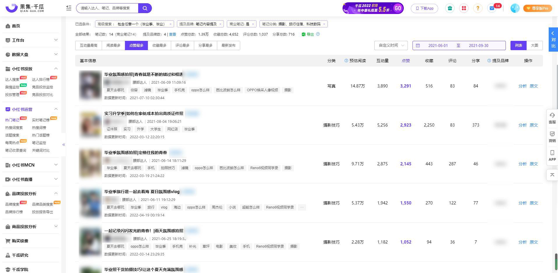Viewport: 558px width, 273px height.
Task: Open 达人搜索 in sidebar
Action: 12,80
